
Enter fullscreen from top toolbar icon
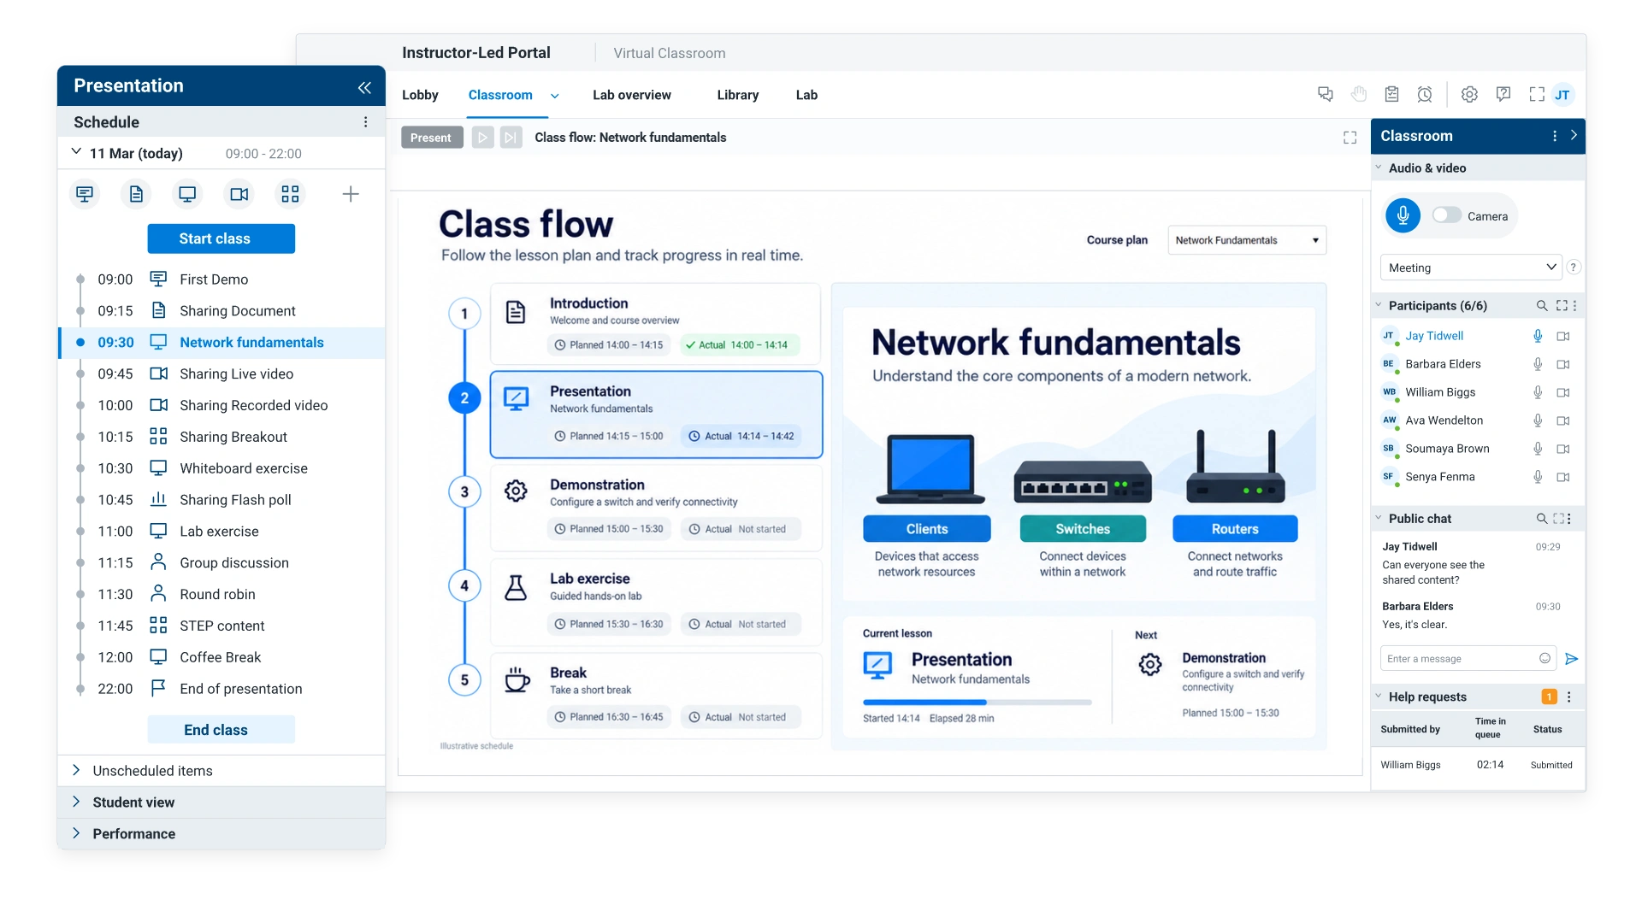pyautogui.click(x=1537, y=94)
